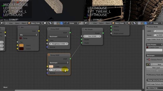
Task: Open left viewport editor type icon
Action: click(2, 23)
